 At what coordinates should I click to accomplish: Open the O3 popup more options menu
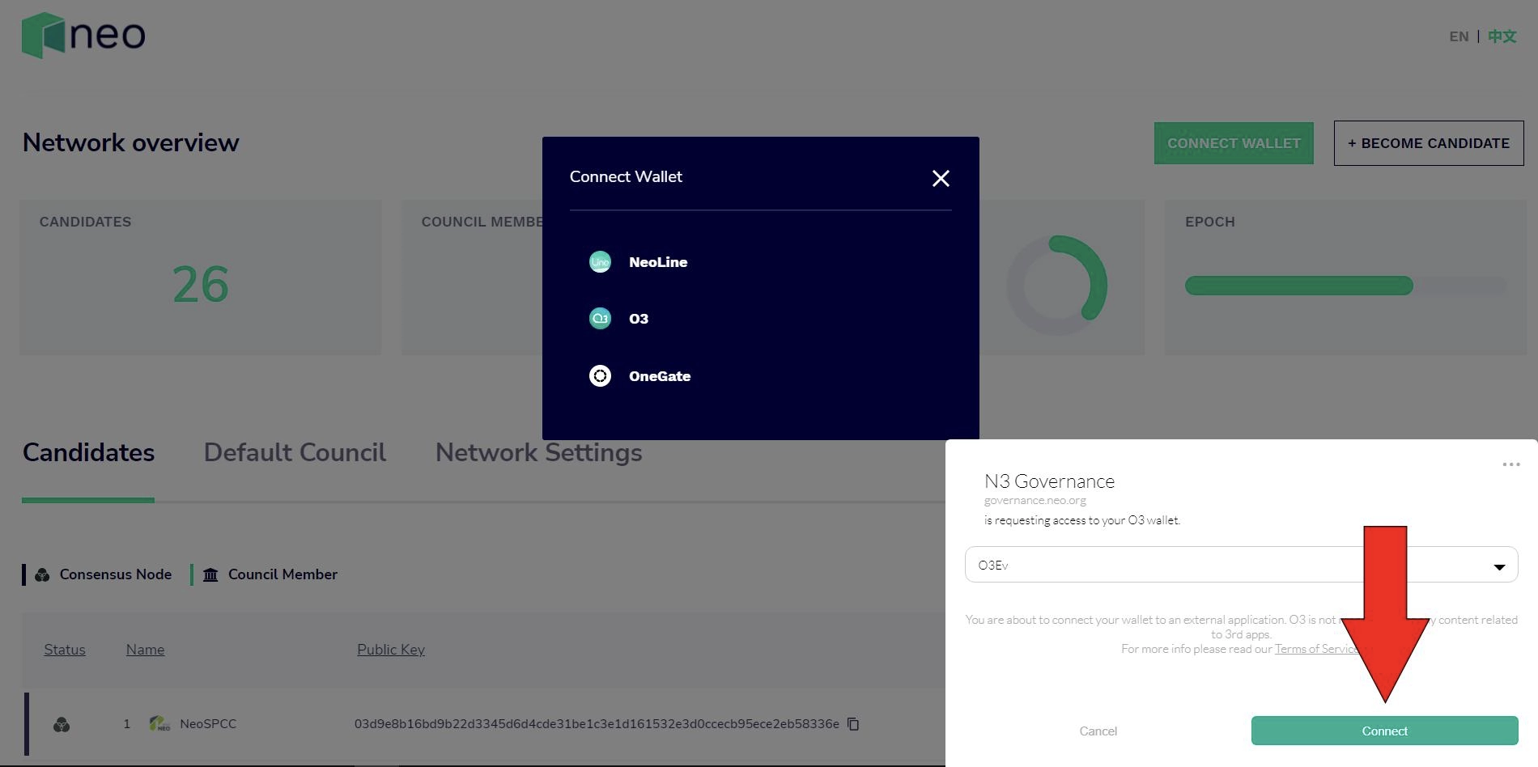click(1510, 464)
